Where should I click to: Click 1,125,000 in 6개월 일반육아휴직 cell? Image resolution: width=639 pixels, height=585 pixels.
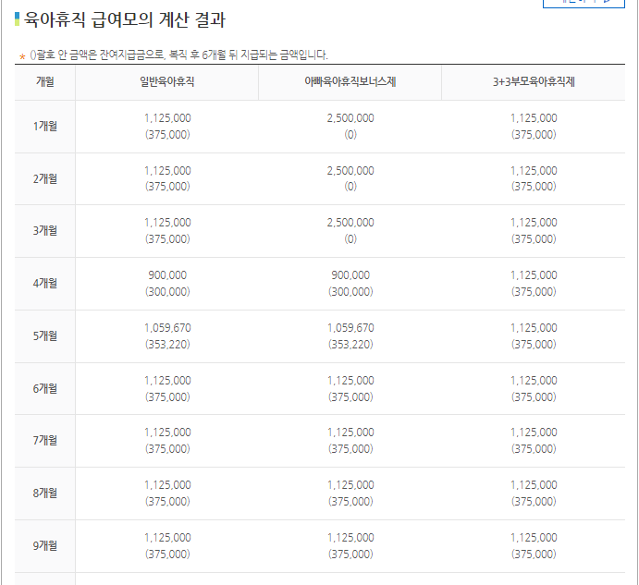[167, 381]
